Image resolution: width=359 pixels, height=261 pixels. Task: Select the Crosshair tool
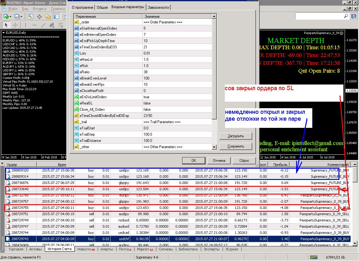pyautogui.click(x=15, y=25)
